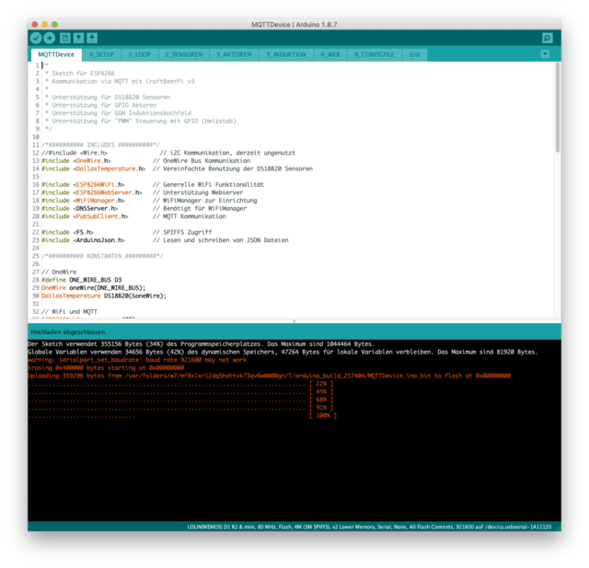
Task: Save the sketch with the Save icon
Action: pyautogui.click(x=92, y=38)
